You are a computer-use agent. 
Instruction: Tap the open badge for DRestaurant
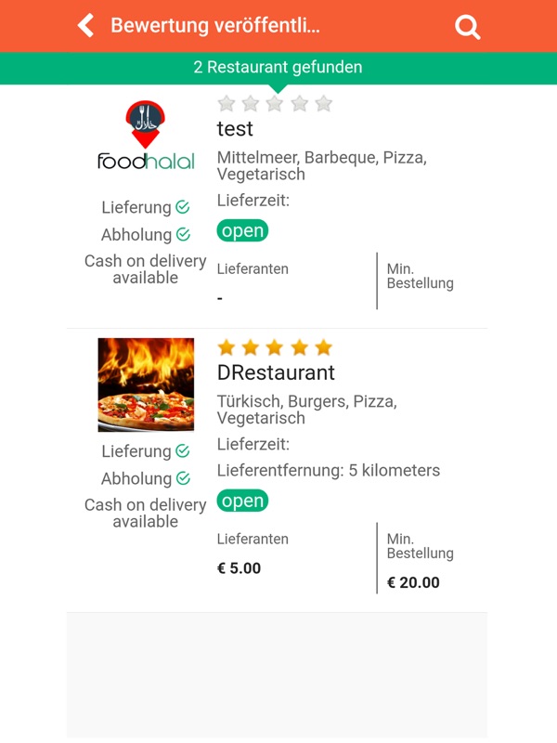click(x=242, y=501)
